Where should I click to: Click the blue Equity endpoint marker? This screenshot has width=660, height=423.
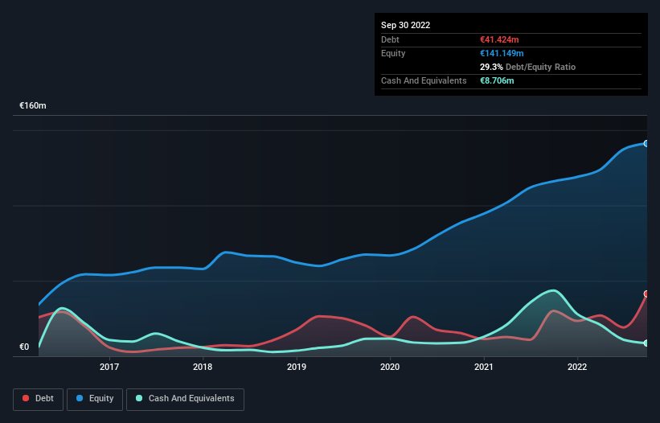646,143
